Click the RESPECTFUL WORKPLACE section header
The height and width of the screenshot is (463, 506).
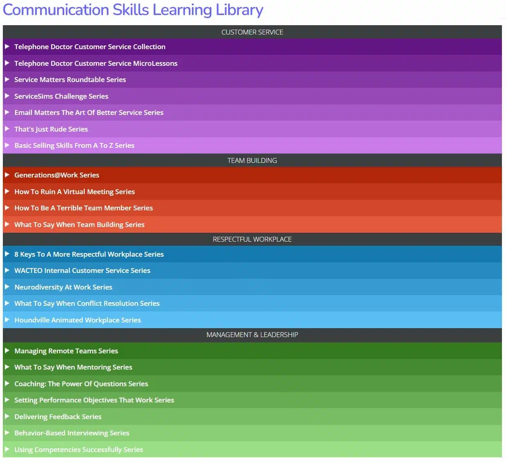pos(252,239)
